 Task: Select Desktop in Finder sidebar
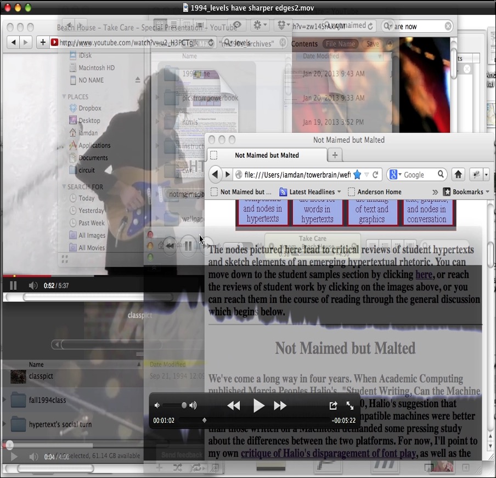[x=85, y=121]
